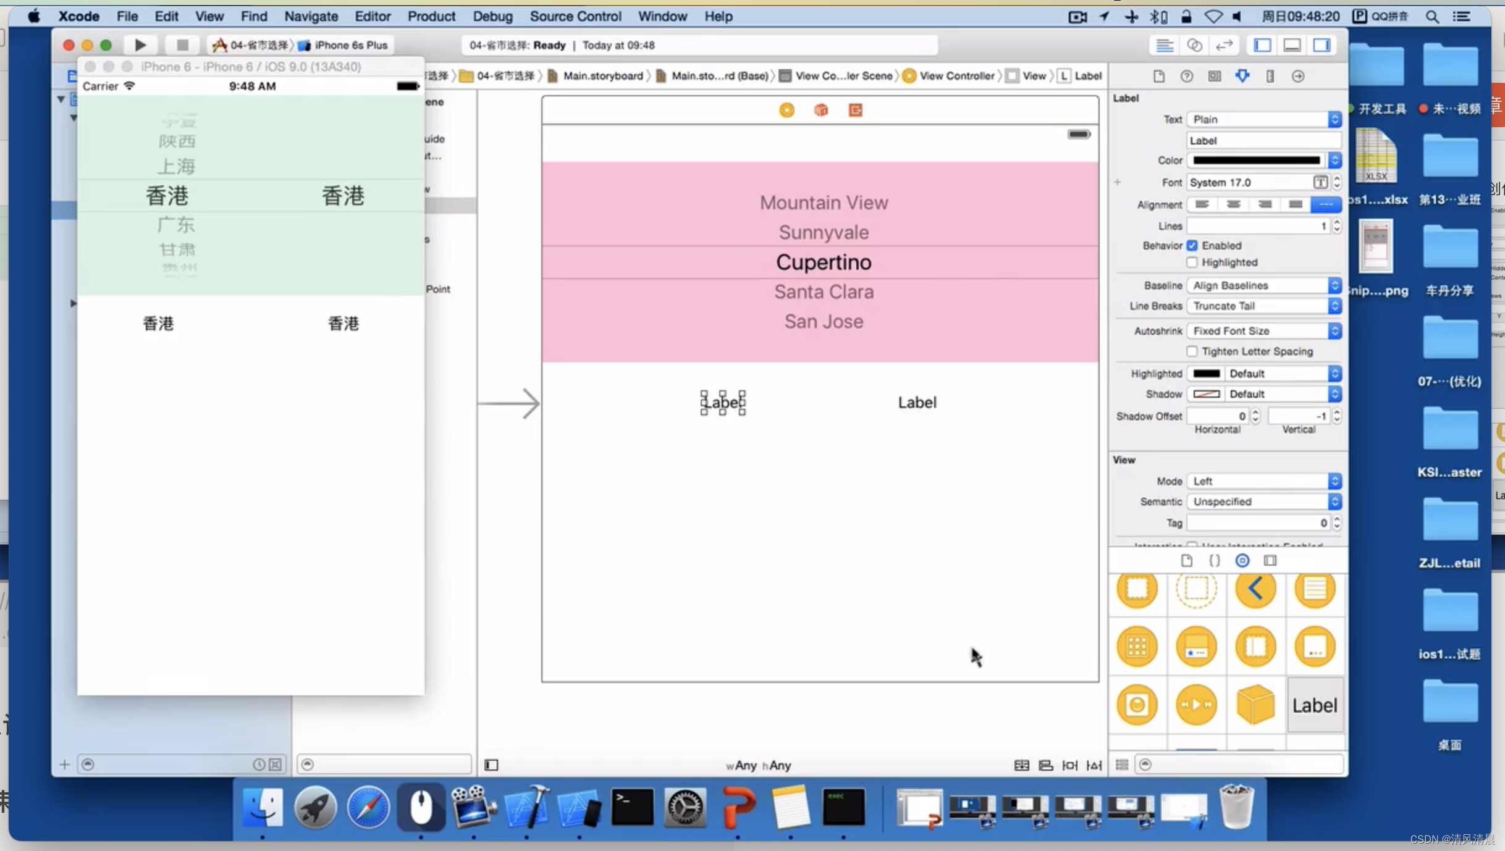Open the Navigate menu
Viewport: 1505px width, 851px height.
pos(311,17)
